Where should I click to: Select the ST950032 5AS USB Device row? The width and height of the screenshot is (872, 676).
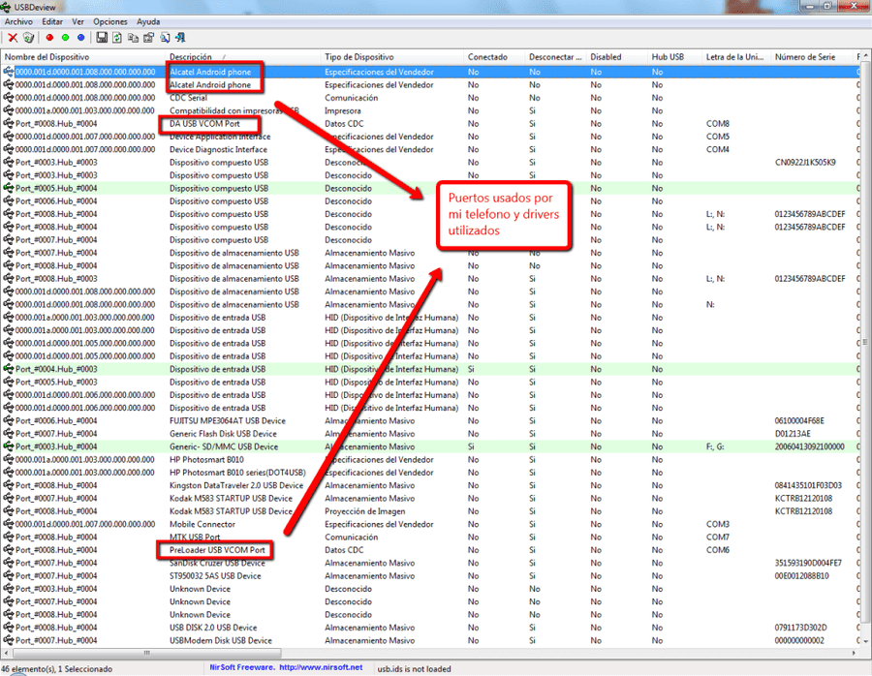coord(429,576)
